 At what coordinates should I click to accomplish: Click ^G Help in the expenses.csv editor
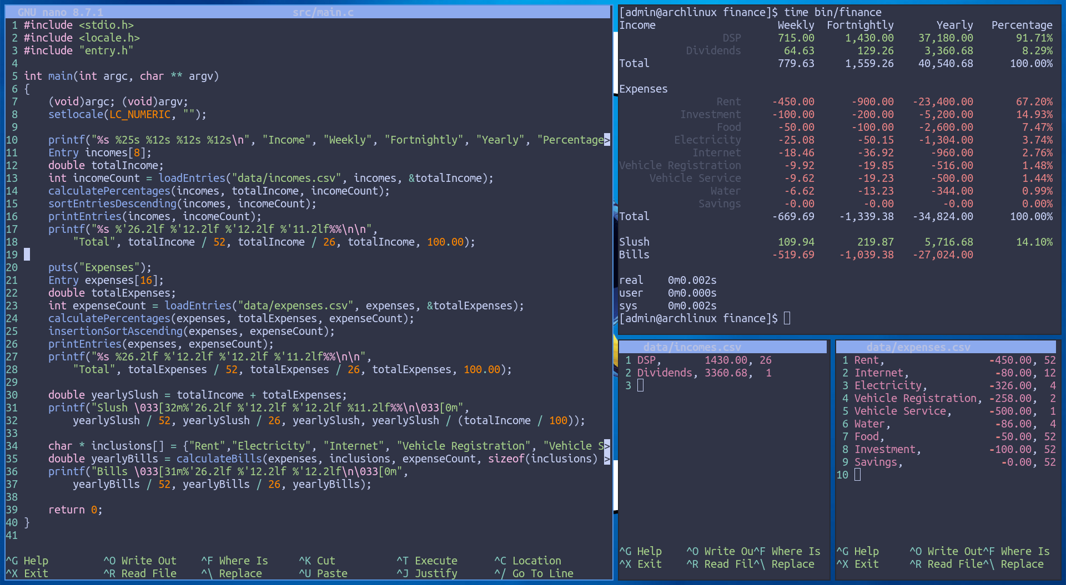coord(857,551)
